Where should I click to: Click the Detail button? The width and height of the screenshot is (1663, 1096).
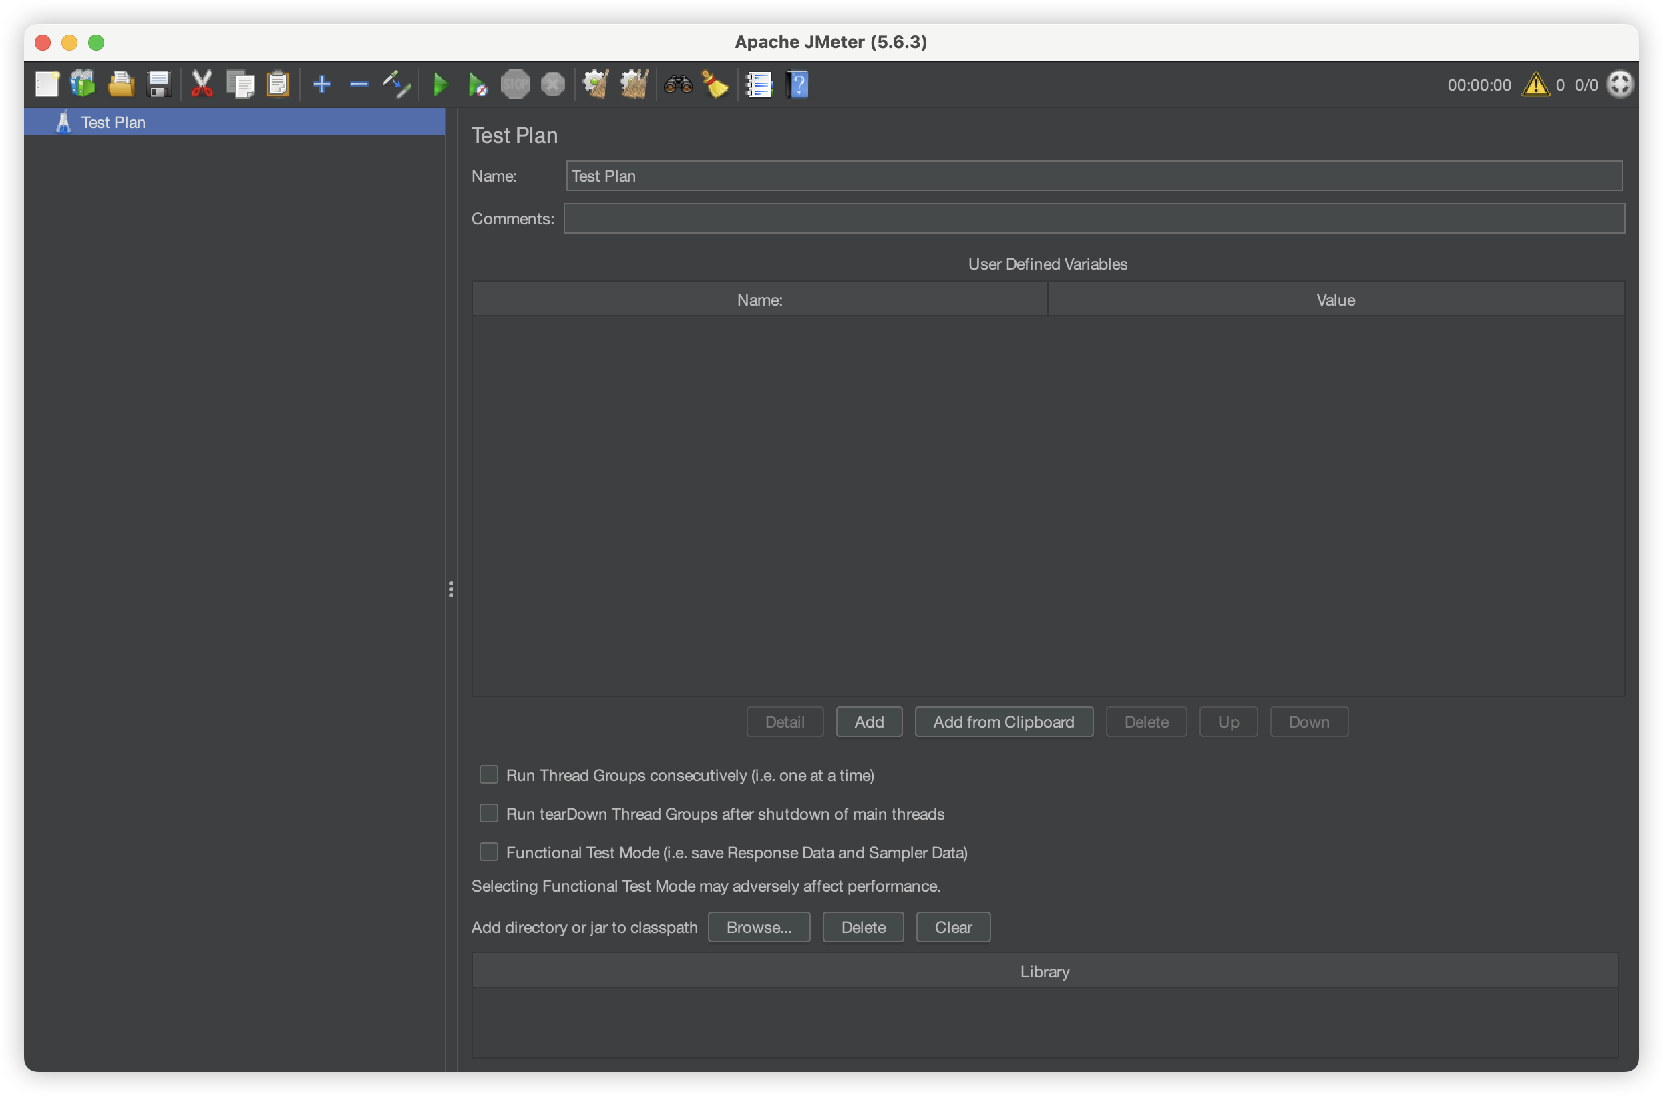(x=785, y=722)
